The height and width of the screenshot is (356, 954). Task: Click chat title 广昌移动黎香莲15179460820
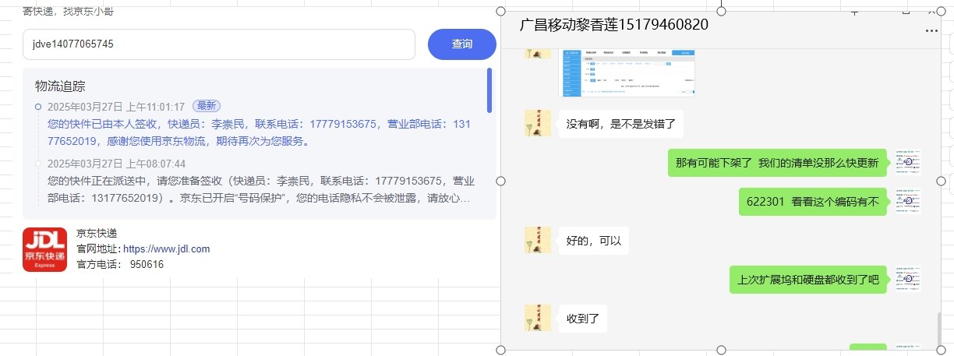[614, 24]
